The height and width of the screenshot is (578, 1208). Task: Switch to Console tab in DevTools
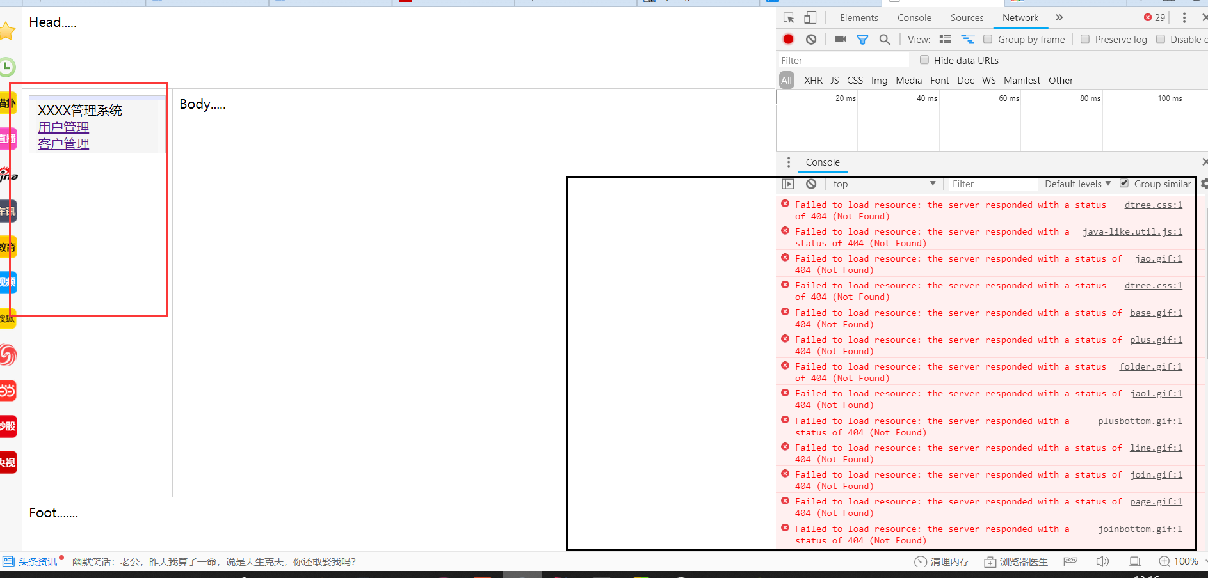click(914, 18)
